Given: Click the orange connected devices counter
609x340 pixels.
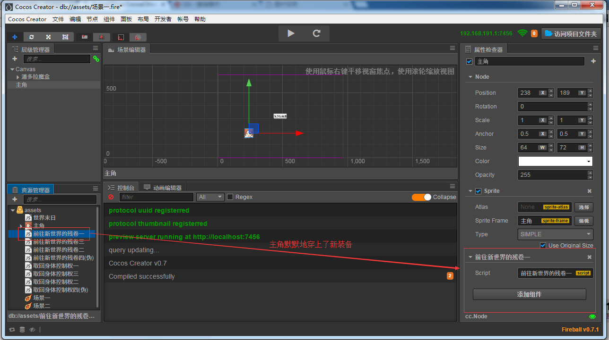Looking at the screenshot, I should click(534, 33).
